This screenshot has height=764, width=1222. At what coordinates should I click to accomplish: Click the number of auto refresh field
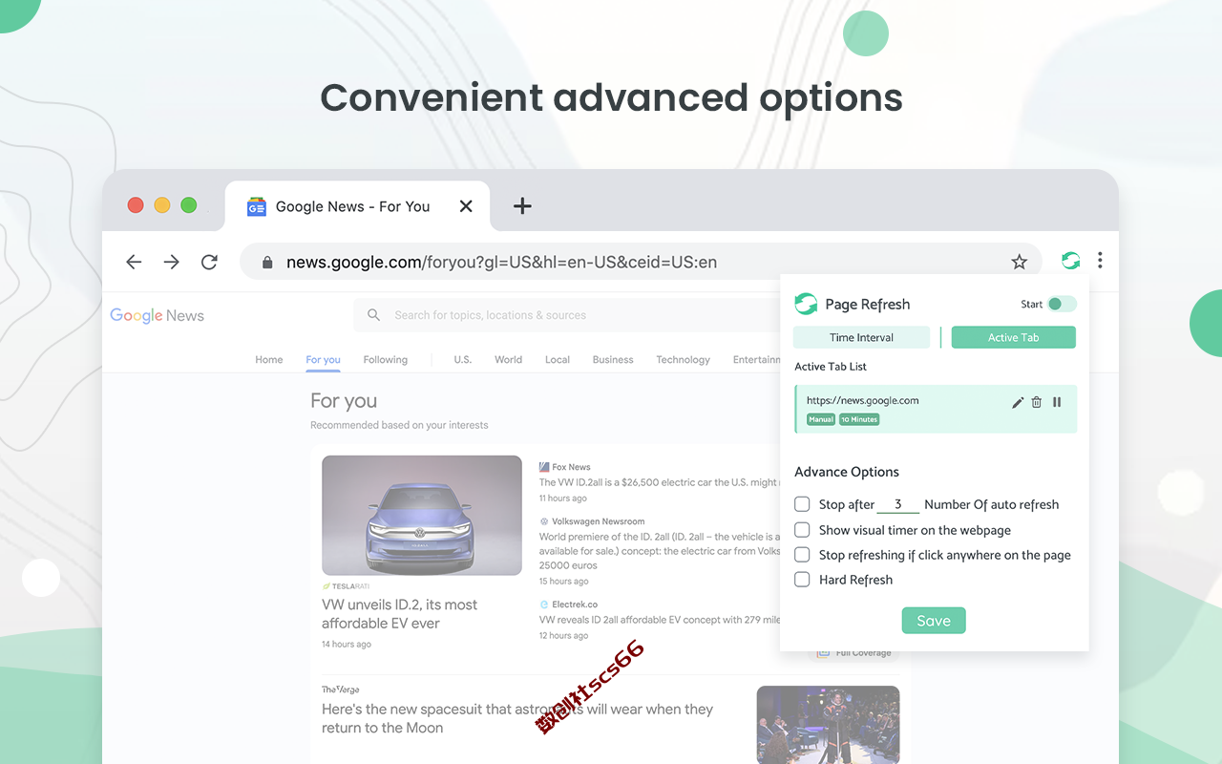pyautogui.click(x=898, y=504)
